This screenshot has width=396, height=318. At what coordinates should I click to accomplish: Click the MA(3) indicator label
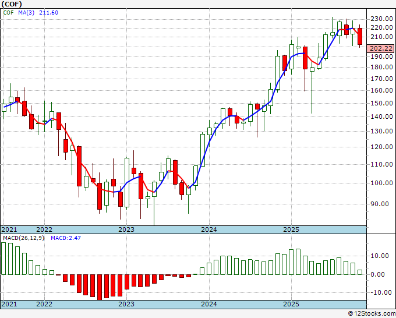click(26, 13)
